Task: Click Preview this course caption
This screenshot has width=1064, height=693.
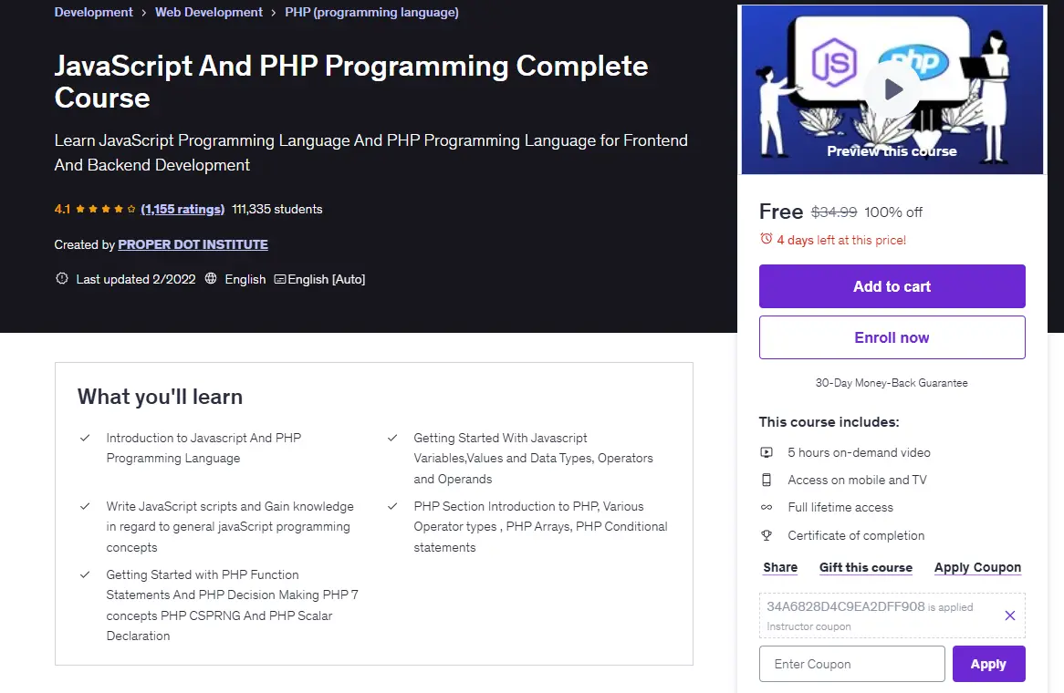Action: (x=892, y=151)
